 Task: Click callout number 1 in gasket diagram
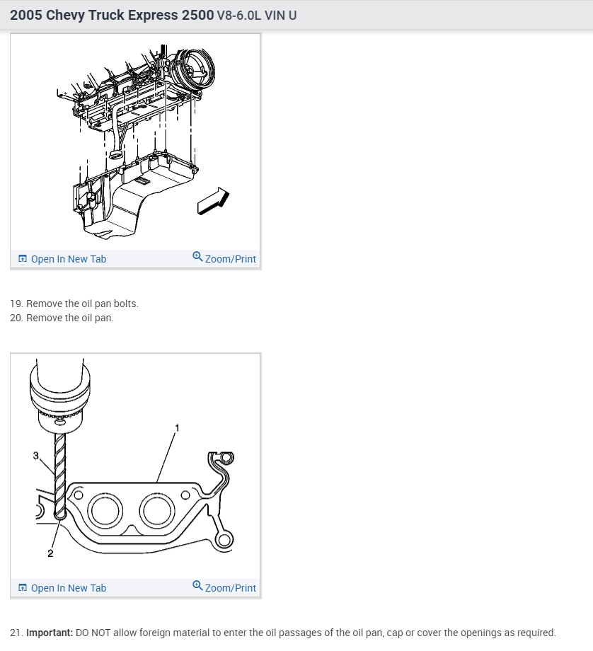178,428
